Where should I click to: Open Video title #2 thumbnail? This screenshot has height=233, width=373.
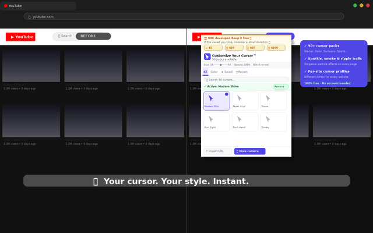[93, 66]
